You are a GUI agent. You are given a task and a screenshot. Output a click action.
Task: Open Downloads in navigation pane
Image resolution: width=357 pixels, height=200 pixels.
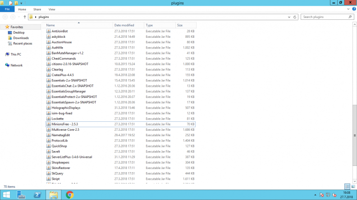pos(21,38)
